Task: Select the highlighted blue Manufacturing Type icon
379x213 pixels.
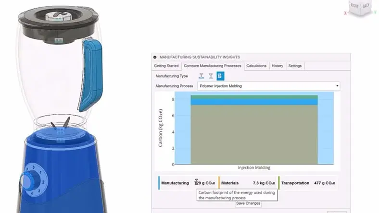Action: [220, 76]
